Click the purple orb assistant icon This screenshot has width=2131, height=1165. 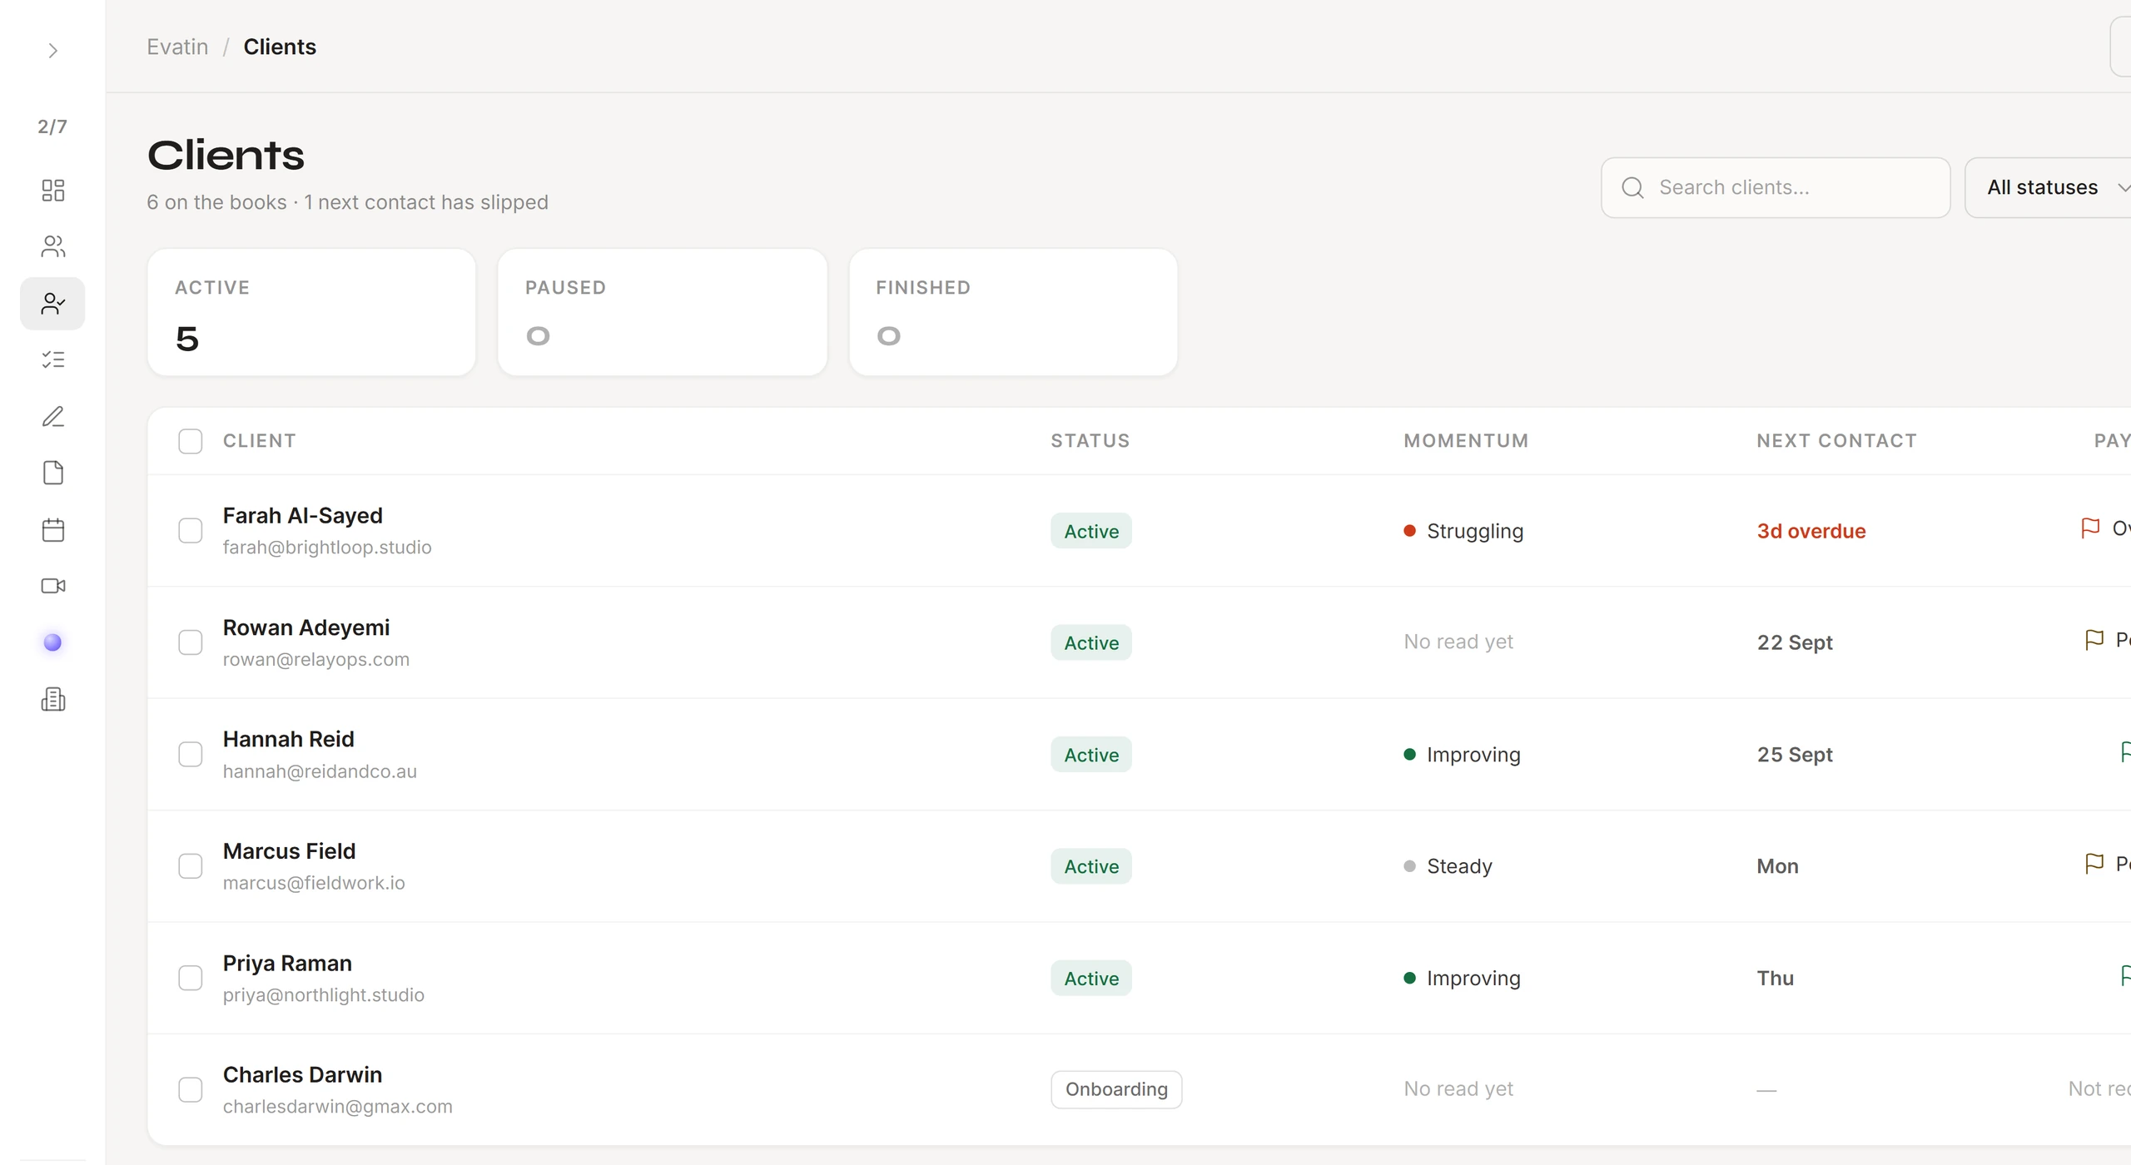pos(52,642)
